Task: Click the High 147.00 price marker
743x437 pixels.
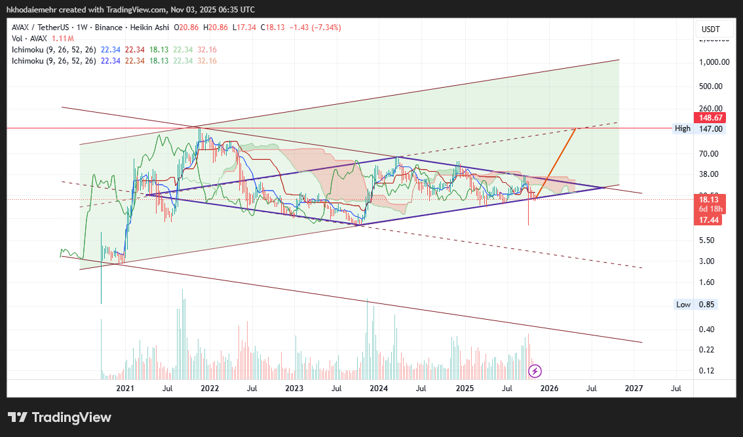Action: 700,128
